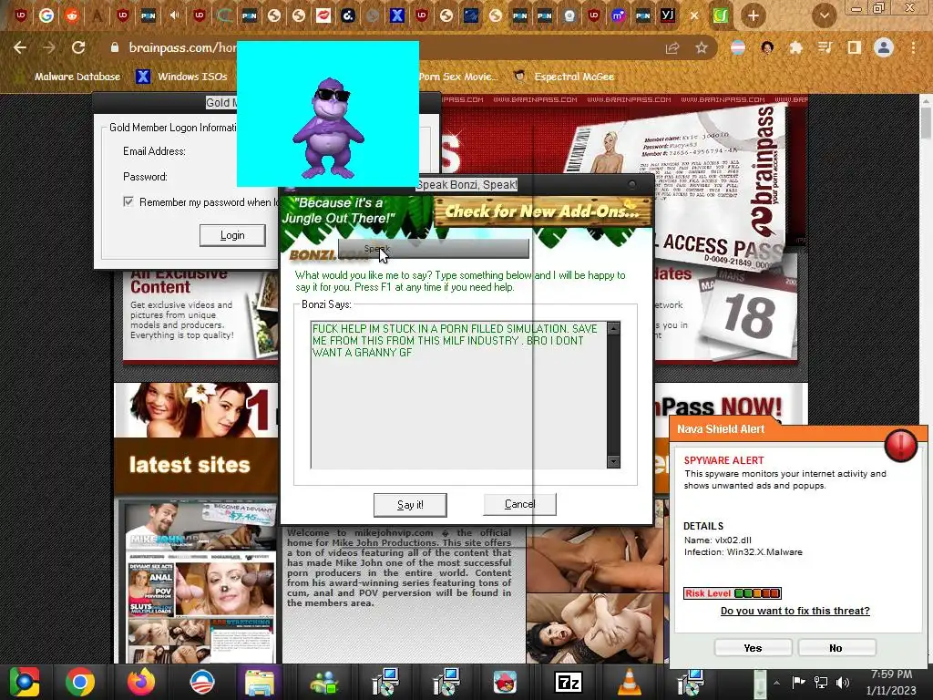This screenshot has width=933, height=700.
Task: Close the tab showing only an X
Action: pos(693,16)
